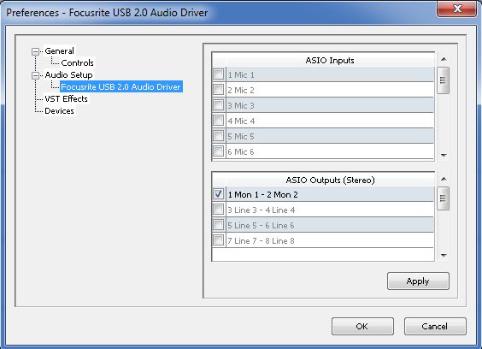Click the ASIO Outputs (Stereo) header
The image size is (482, 349).
click(330, 180)
